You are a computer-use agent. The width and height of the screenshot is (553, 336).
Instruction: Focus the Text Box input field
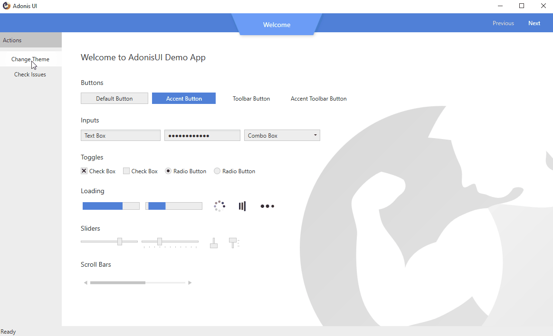click(121, 135)
